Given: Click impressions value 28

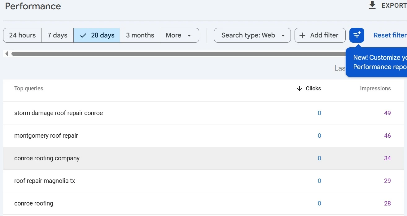Looking at the screenshot, I should point(387,203).
